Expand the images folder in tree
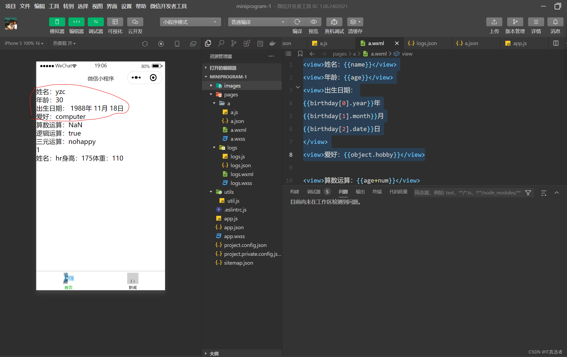The width and height of the screenshot is (567, 357). tap(232, 86)
